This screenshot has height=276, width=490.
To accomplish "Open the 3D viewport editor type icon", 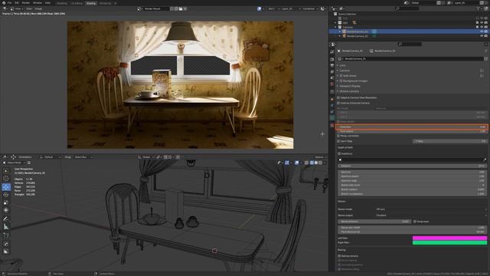I will click(5, 157).
